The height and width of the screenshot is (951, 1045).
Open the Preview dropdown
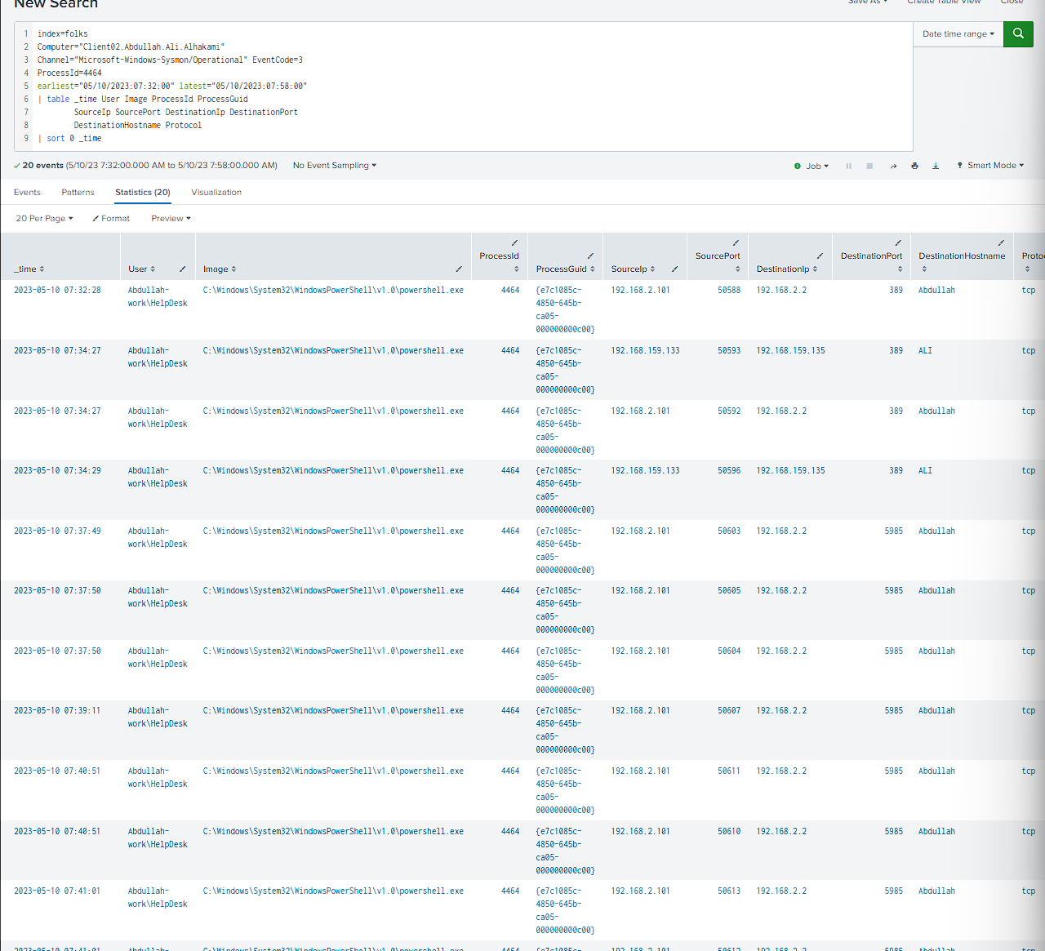point(171,219)
